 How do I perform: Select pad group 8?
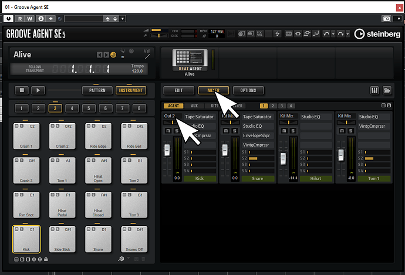pyautogui.click(x=139, y=108)
